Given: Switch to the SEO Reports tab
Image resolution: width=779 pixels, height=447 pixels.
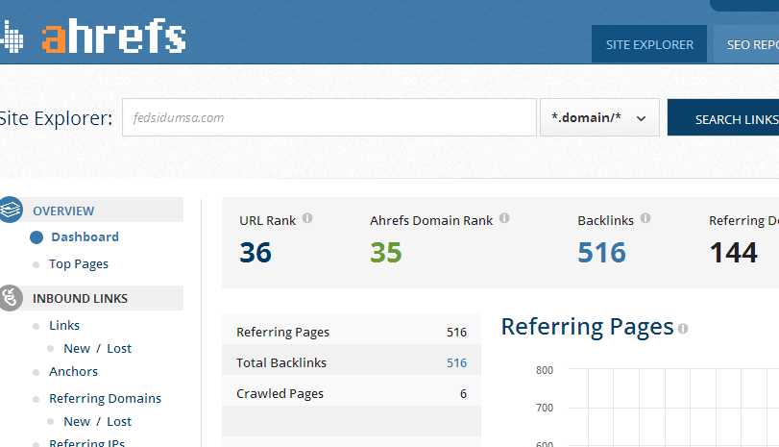Looking at the screenshot, I should 746,44.
